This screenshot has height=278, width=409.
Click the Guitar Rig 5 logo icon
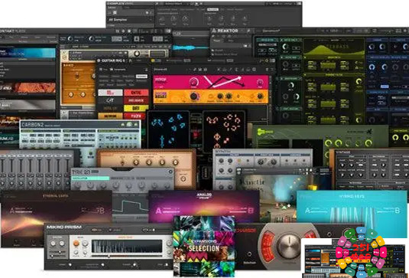coord(99,61)
